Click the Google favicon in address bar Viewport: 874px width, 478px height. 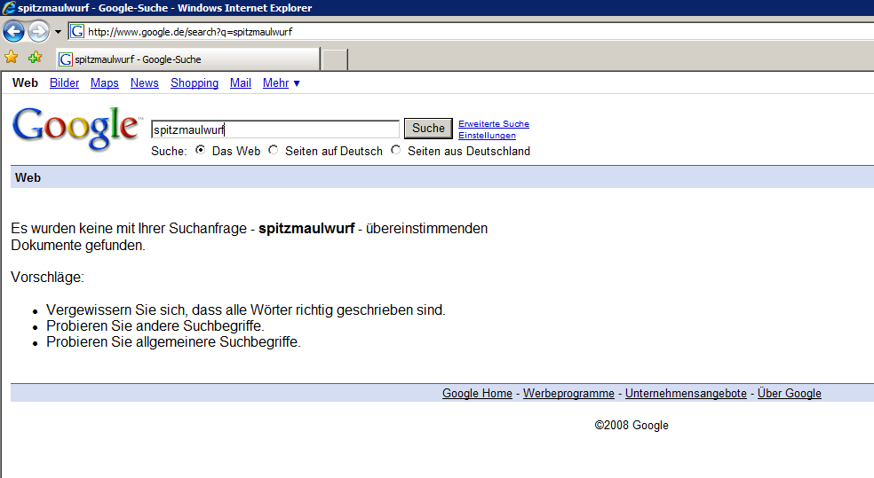(x=77, y=32)
